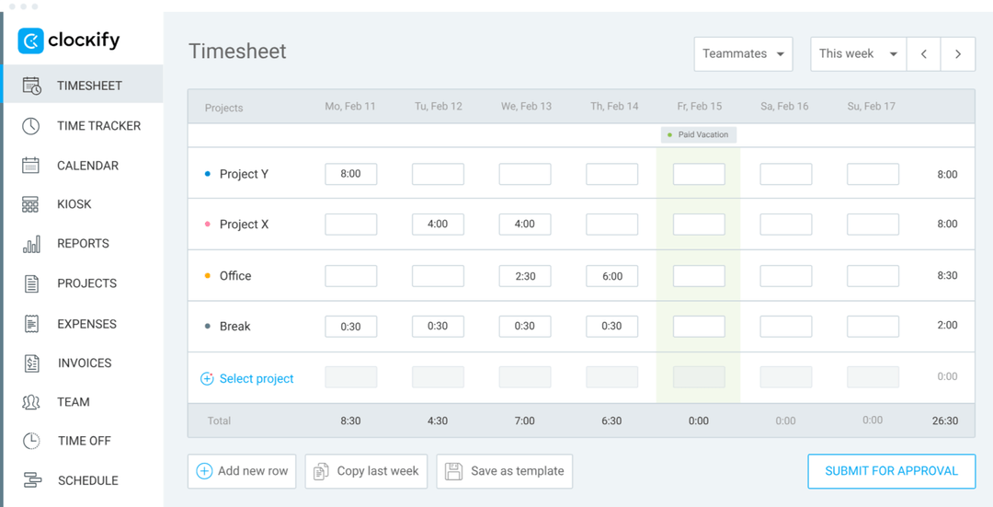Click the Save as template button
This screenshot has height=507, width=993.
504,471
